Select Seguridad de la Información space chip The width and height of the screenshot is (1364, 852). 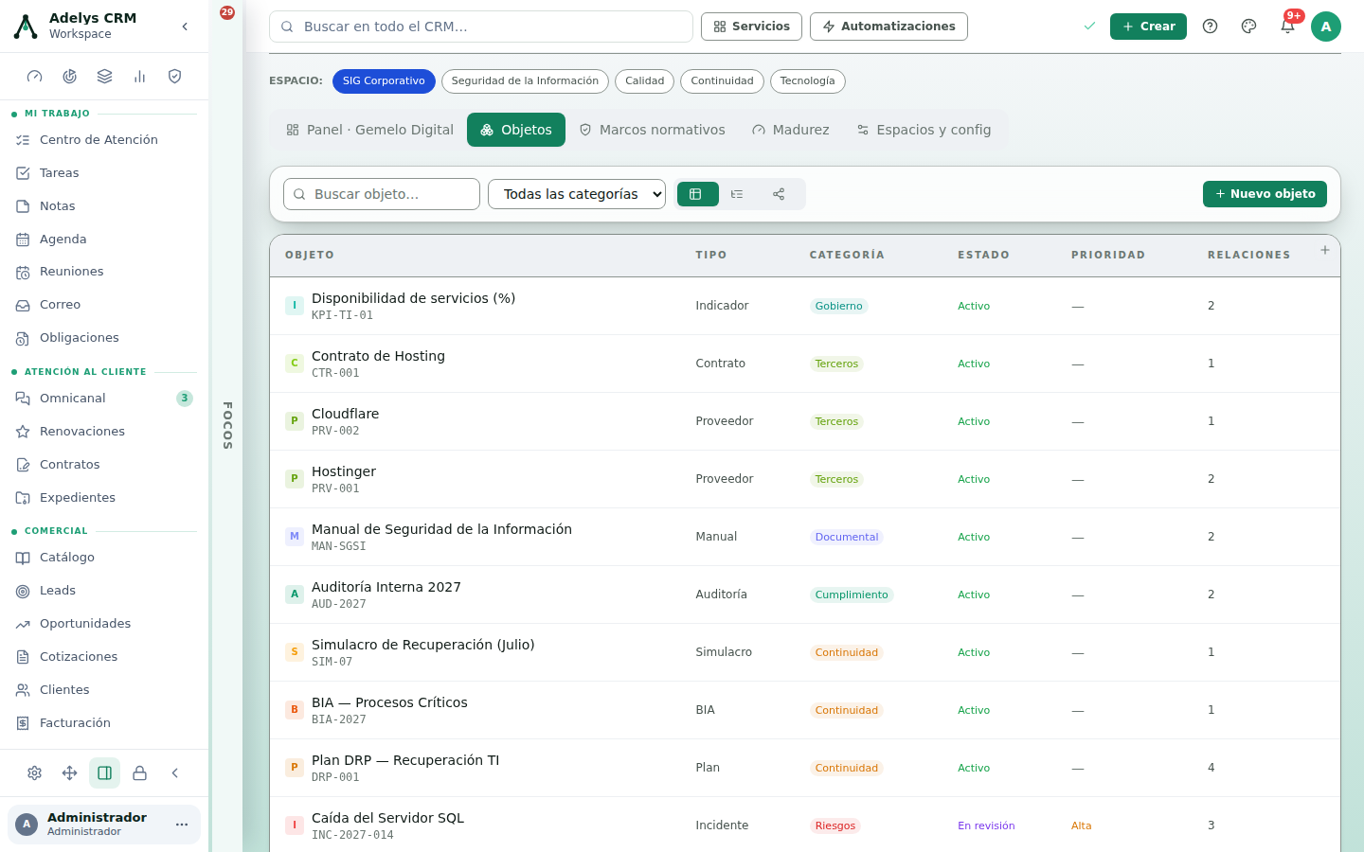coord(525,81)
